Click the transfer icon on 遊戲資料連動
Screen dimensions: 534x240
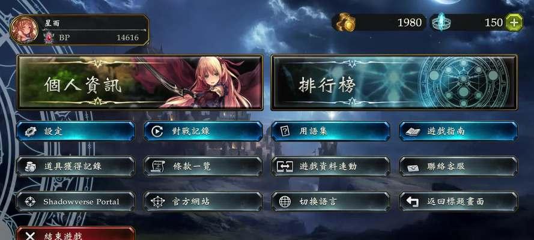point(285,167)
